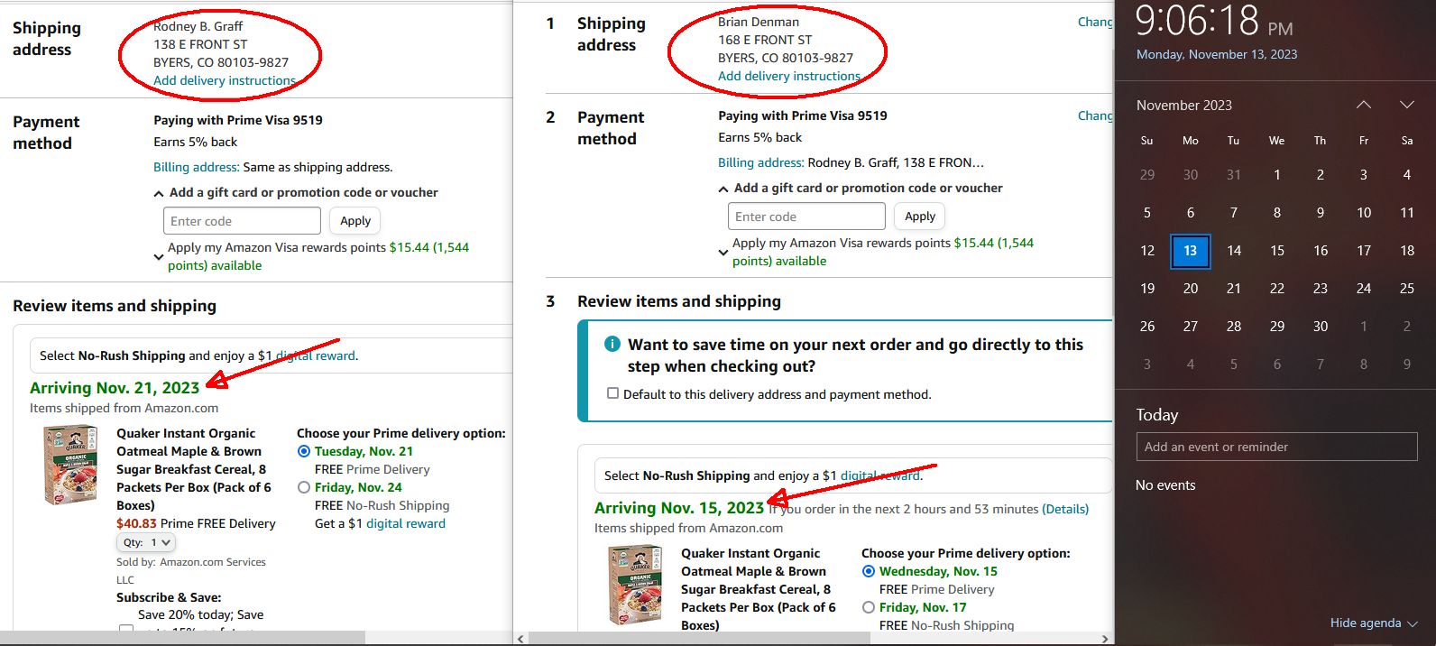Check "Default to this delivery address" box

(x=613, y=393)
